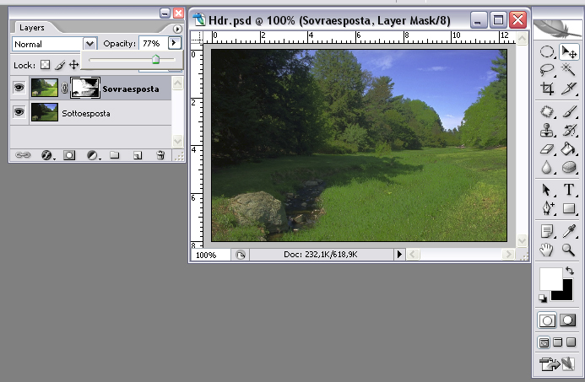Hide the Sovraesposta layer
Viewport: 585px width, 382px height.
coord(19,88)
